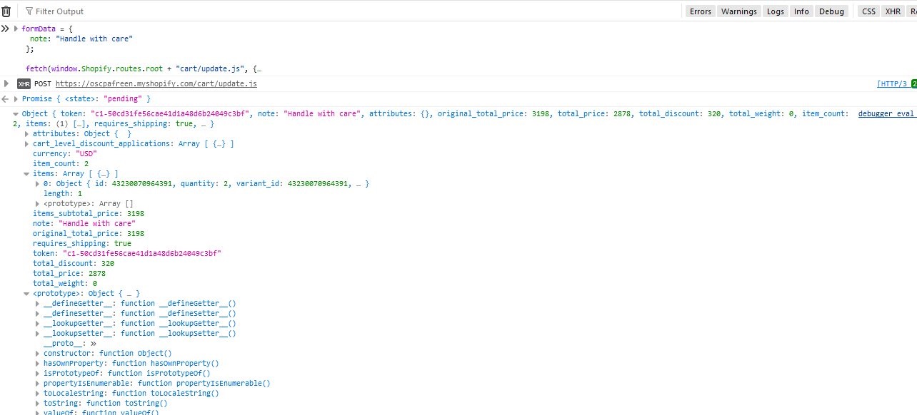Image resolution: width=917 pixels, height=415 pixels.
Task: Open the cart/update.js request URL
Action: 156,84
